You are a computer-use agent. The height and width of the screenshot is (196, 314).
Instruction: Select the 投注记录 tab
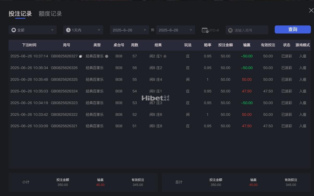[20, 14]
